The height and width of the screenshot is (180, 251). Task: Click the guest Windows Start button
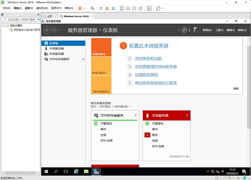point(46,171)
